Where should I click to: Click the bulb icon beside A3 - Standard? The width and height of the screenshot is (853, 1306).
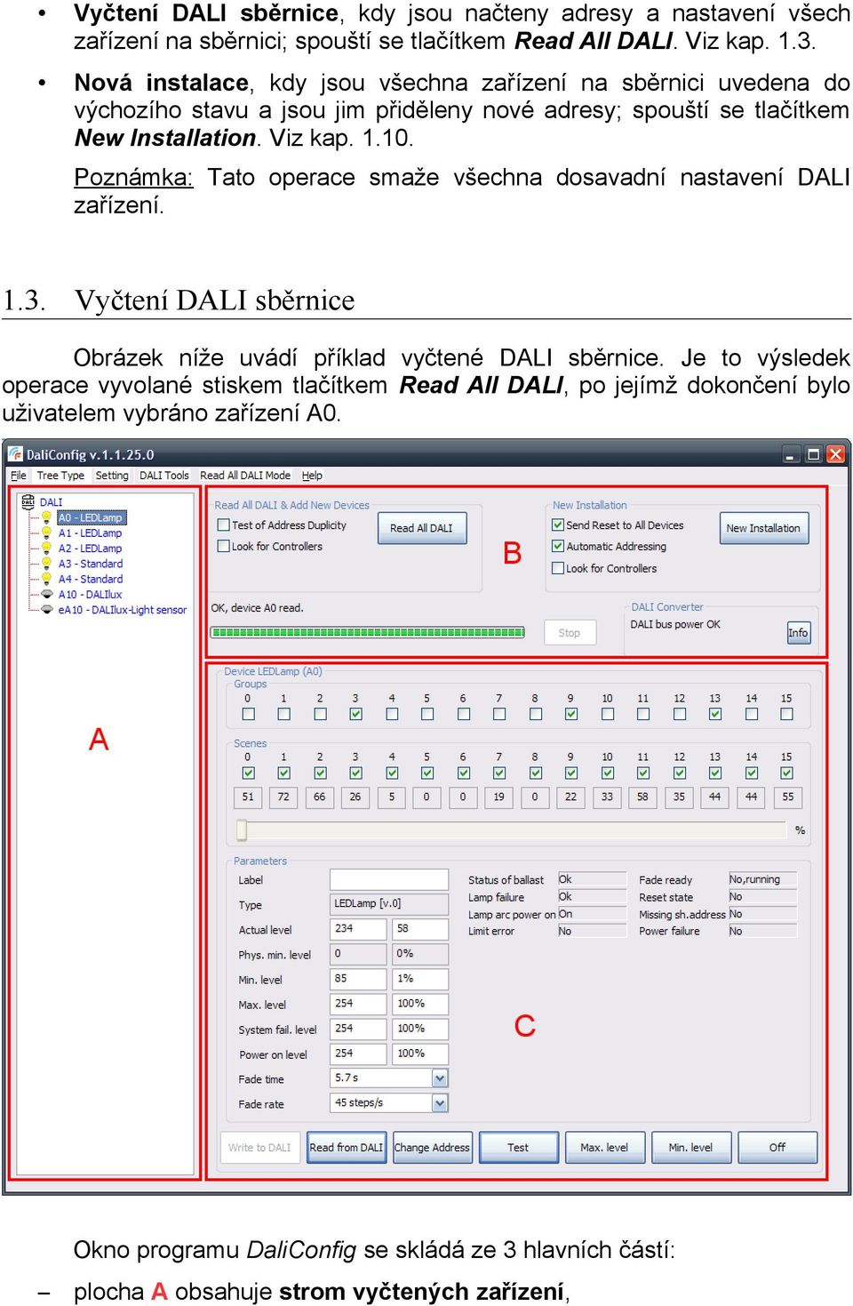[x=47, y=564]
